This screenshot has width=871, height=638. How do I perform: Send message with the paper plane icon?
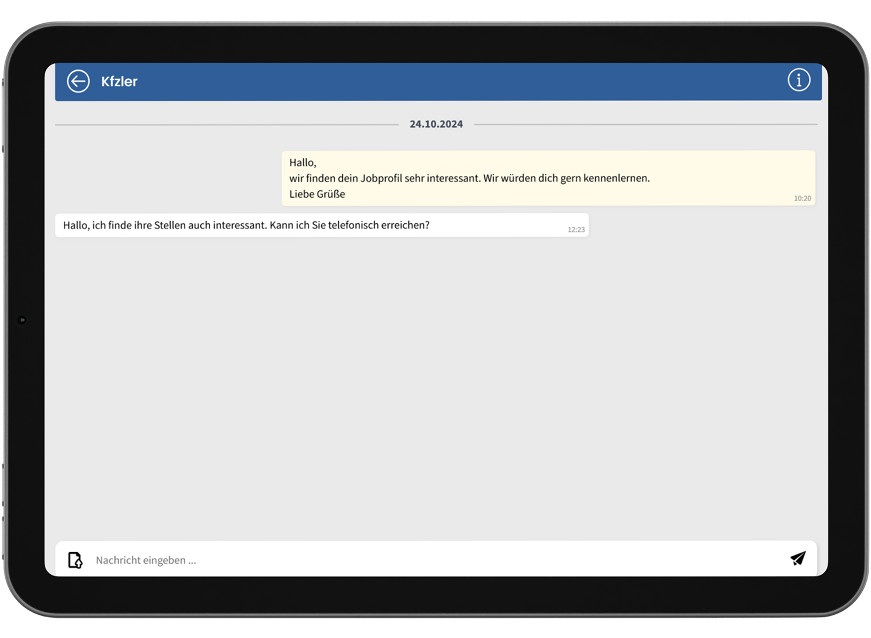(x=798, y=559)
